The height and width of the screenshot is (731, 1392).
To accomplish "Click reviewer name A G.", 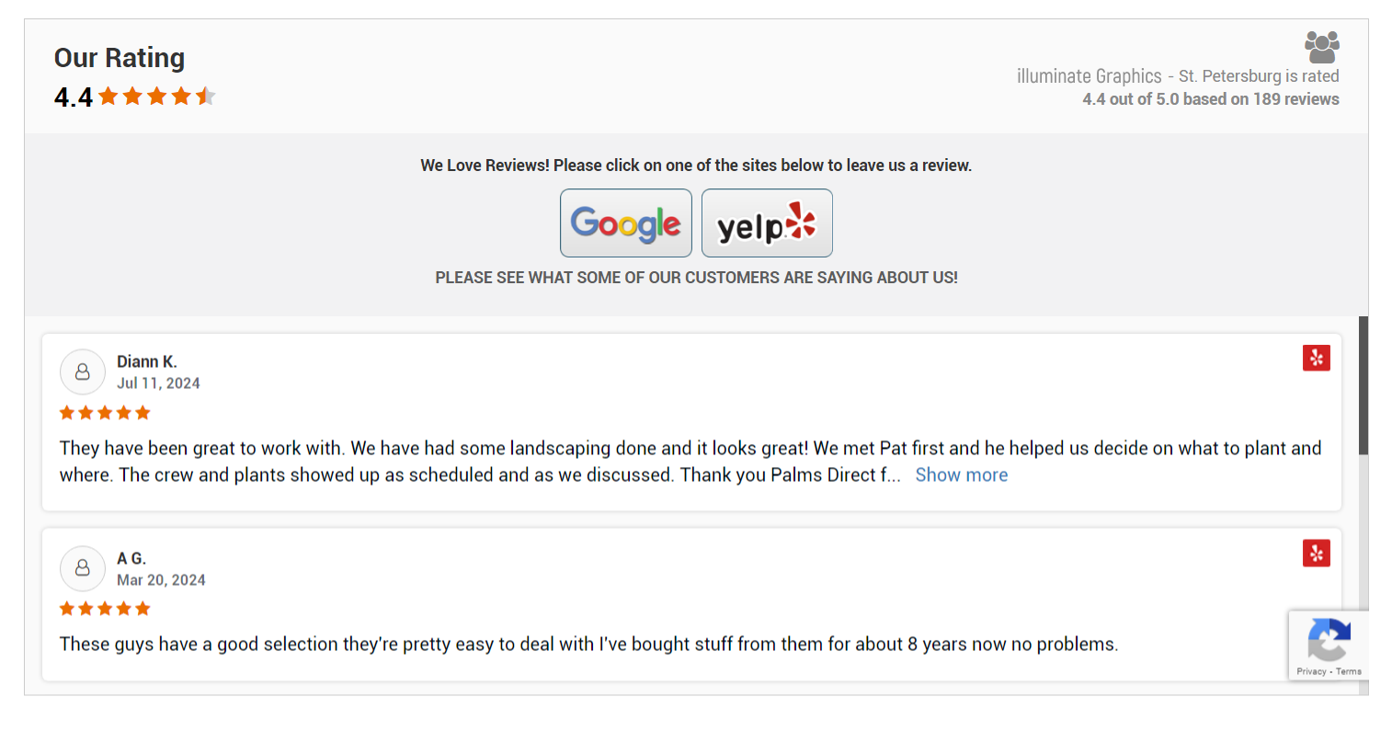I will point(131,558).
